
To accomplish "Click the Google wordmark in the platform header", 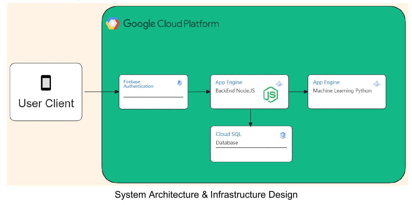I will pyautogui.click(x=139, y=23).
